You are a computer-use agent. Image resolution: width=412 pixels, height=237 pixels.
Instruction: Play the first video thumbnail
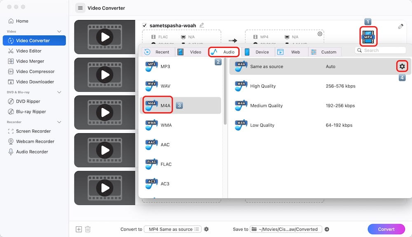pos(105,37)
